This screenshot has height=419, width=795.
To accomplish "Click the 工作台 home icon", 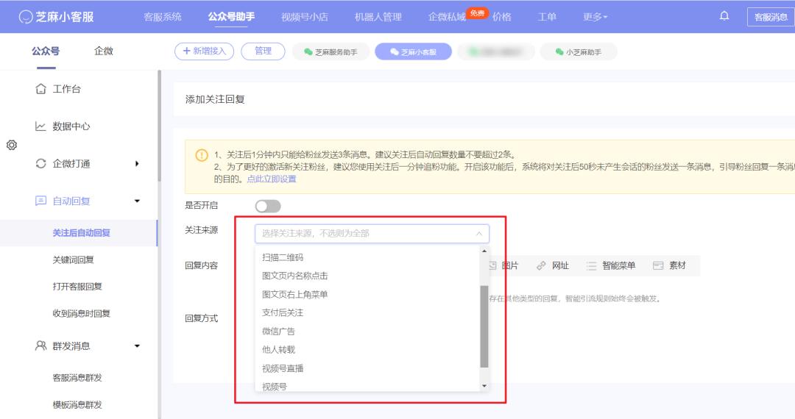I will [x=40, y=89].
